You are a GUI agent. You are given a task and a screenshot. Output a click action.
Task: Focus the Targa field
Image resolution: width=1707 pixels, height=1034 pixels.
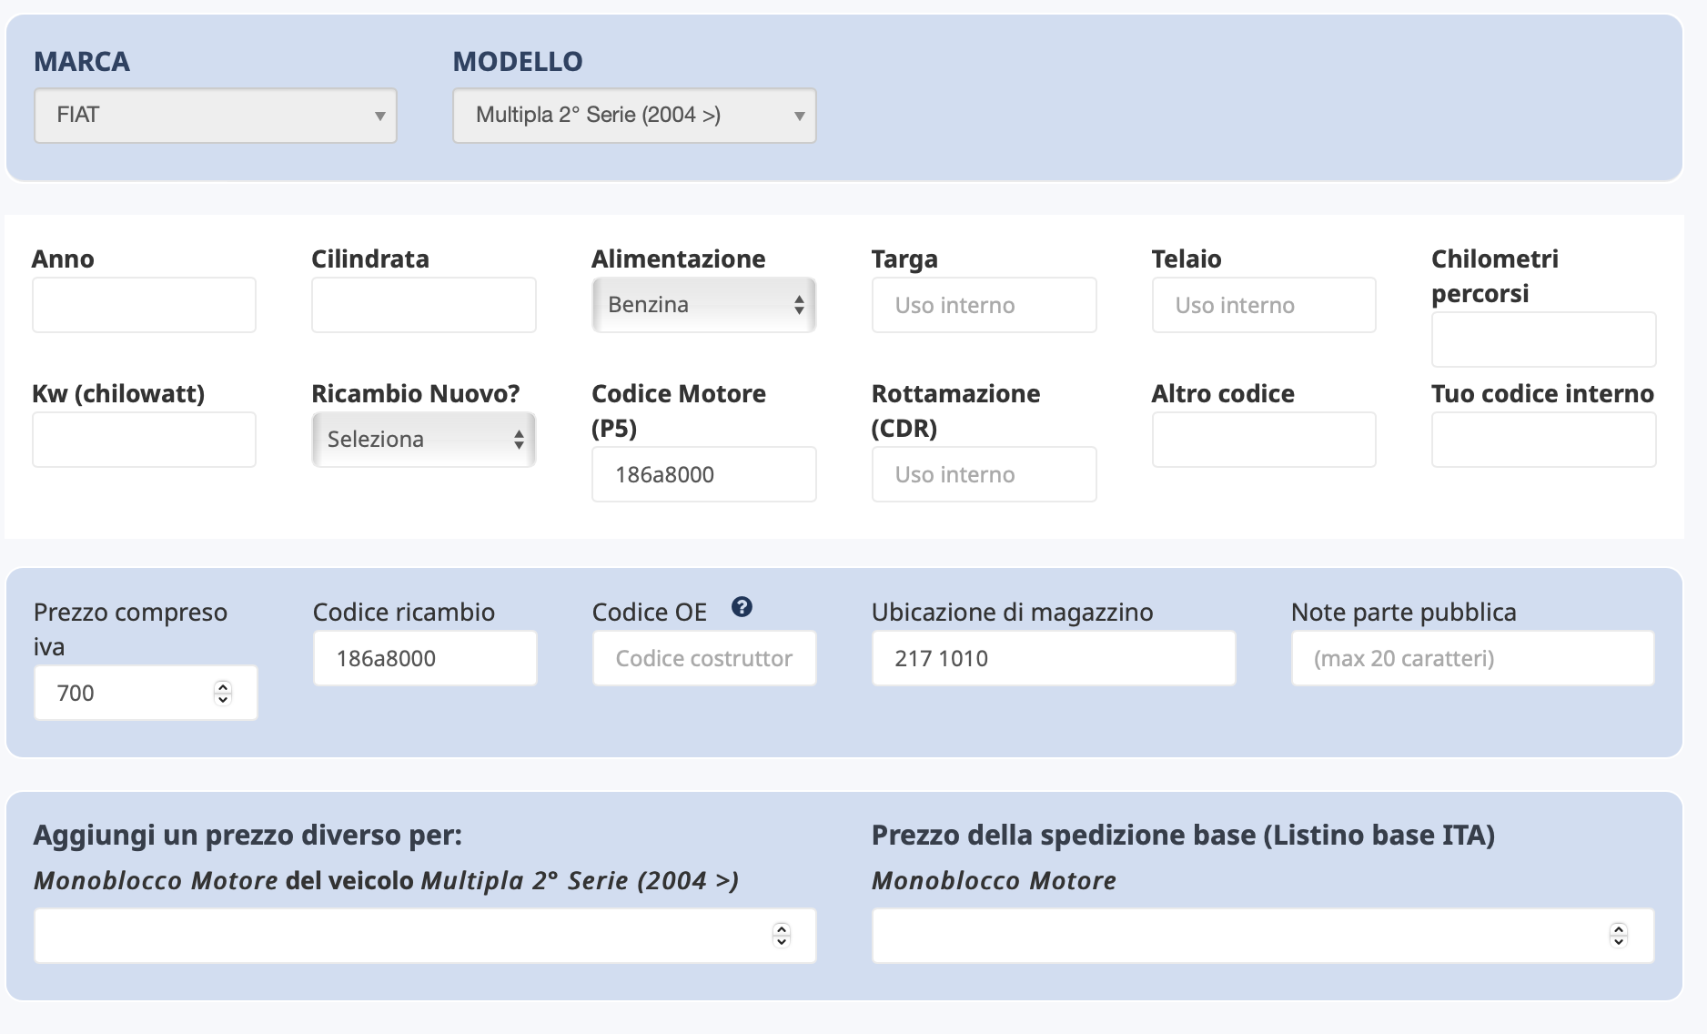tap(984, 305)
